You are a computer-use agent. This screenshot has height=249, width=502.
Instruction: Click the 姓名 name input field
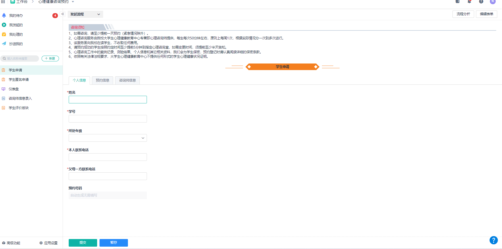pyautogui.click(x=108, y=99)
